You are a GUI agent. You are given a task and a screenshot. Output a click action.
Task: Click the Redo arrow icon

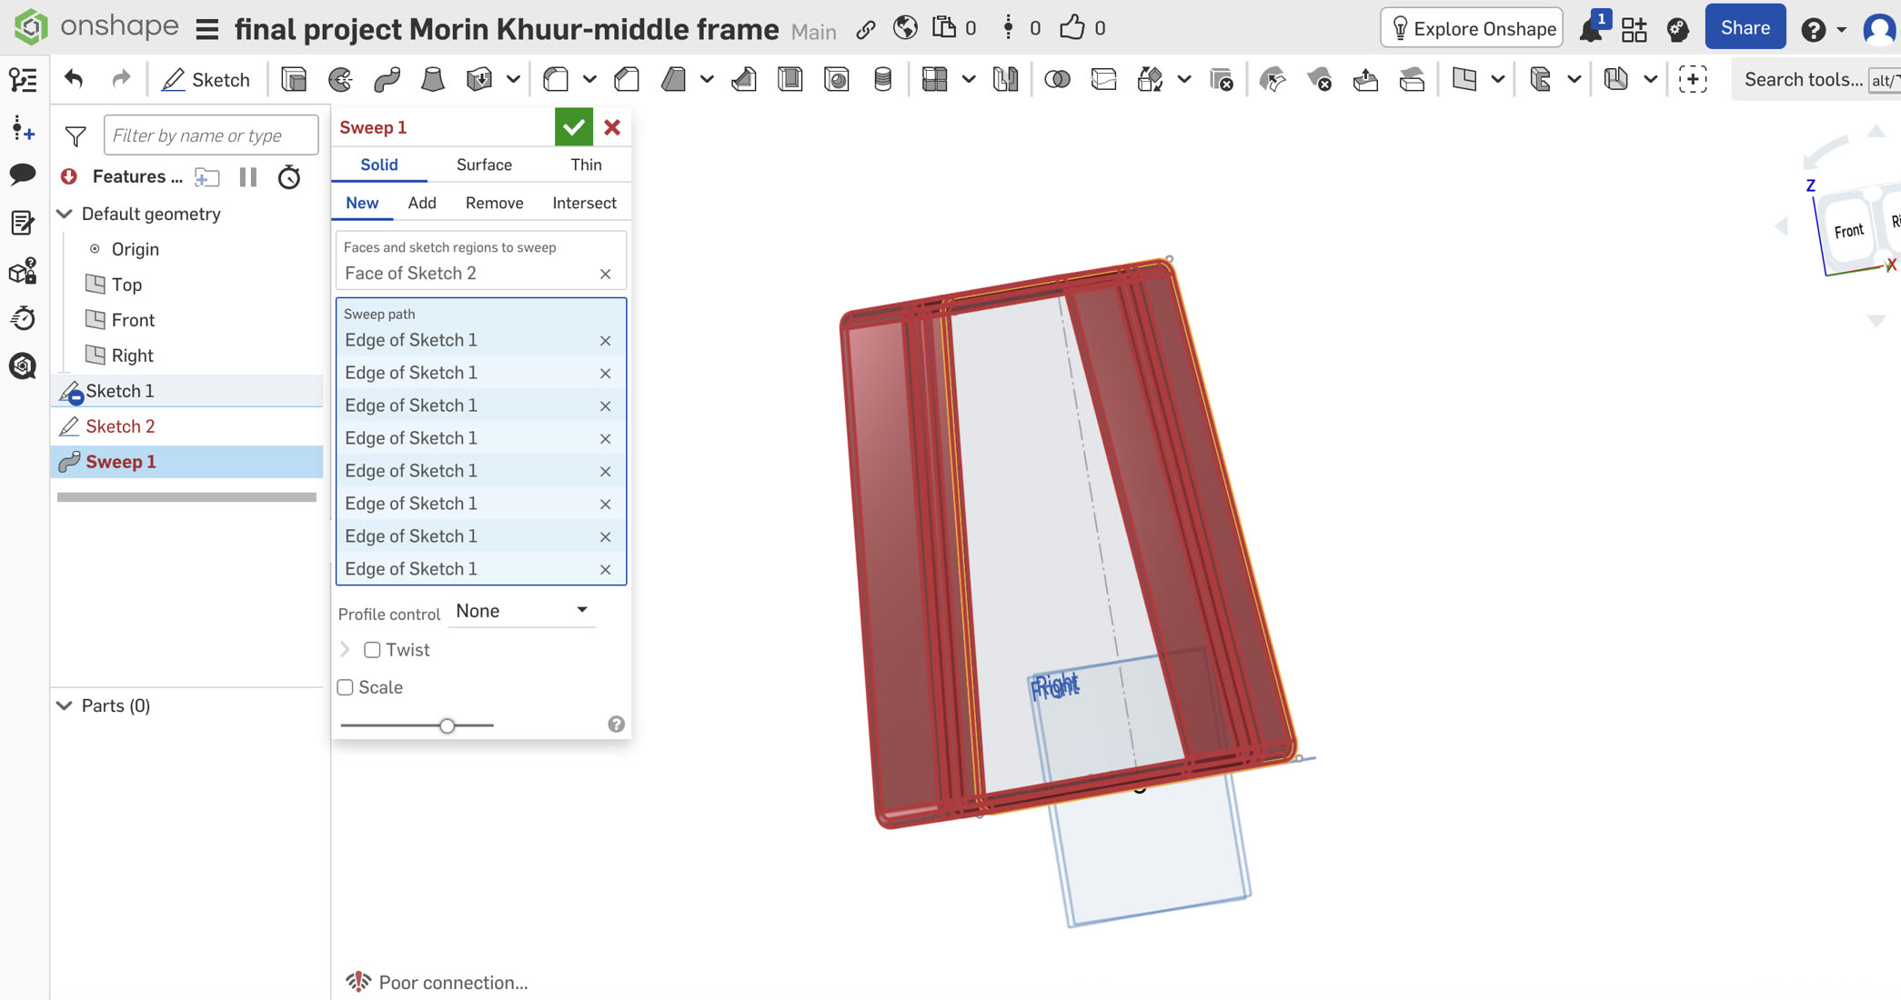click(120, 79)
